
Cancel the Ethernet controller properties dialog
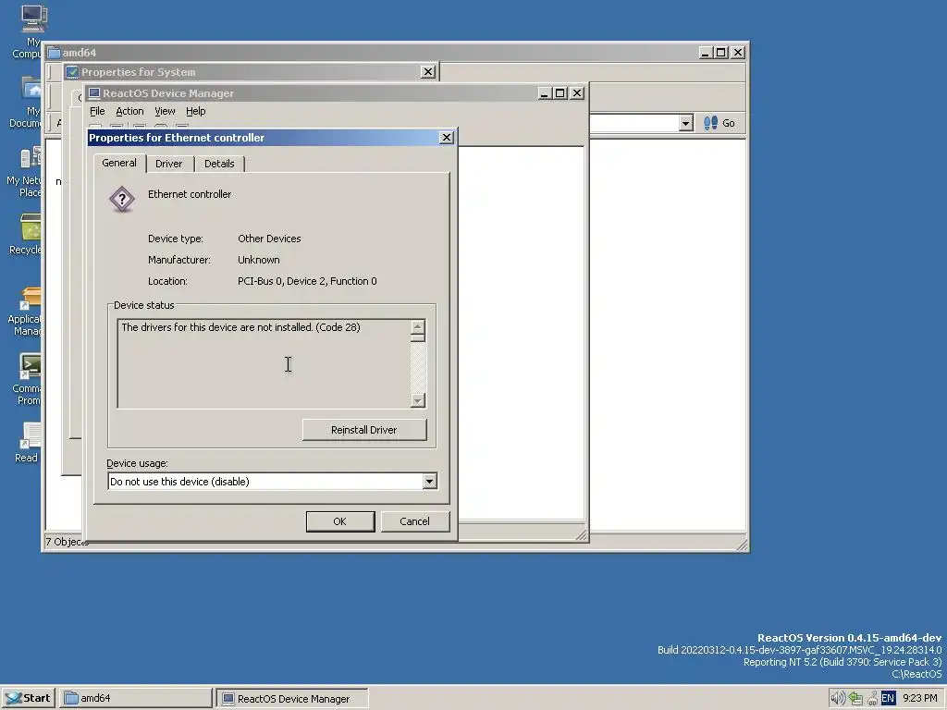click(414, 521)
